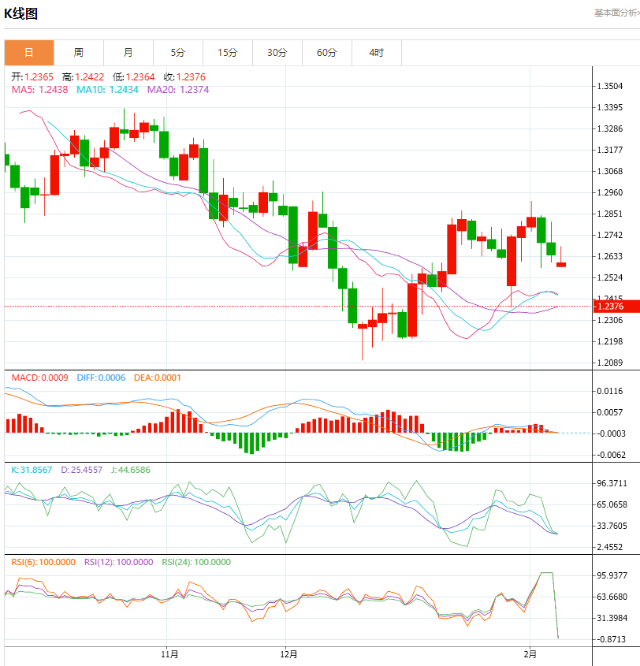Switch to the 月 monthly tab
Image resolution: width=640 pixels, height=666 pixels.
[x=128, y=53]
